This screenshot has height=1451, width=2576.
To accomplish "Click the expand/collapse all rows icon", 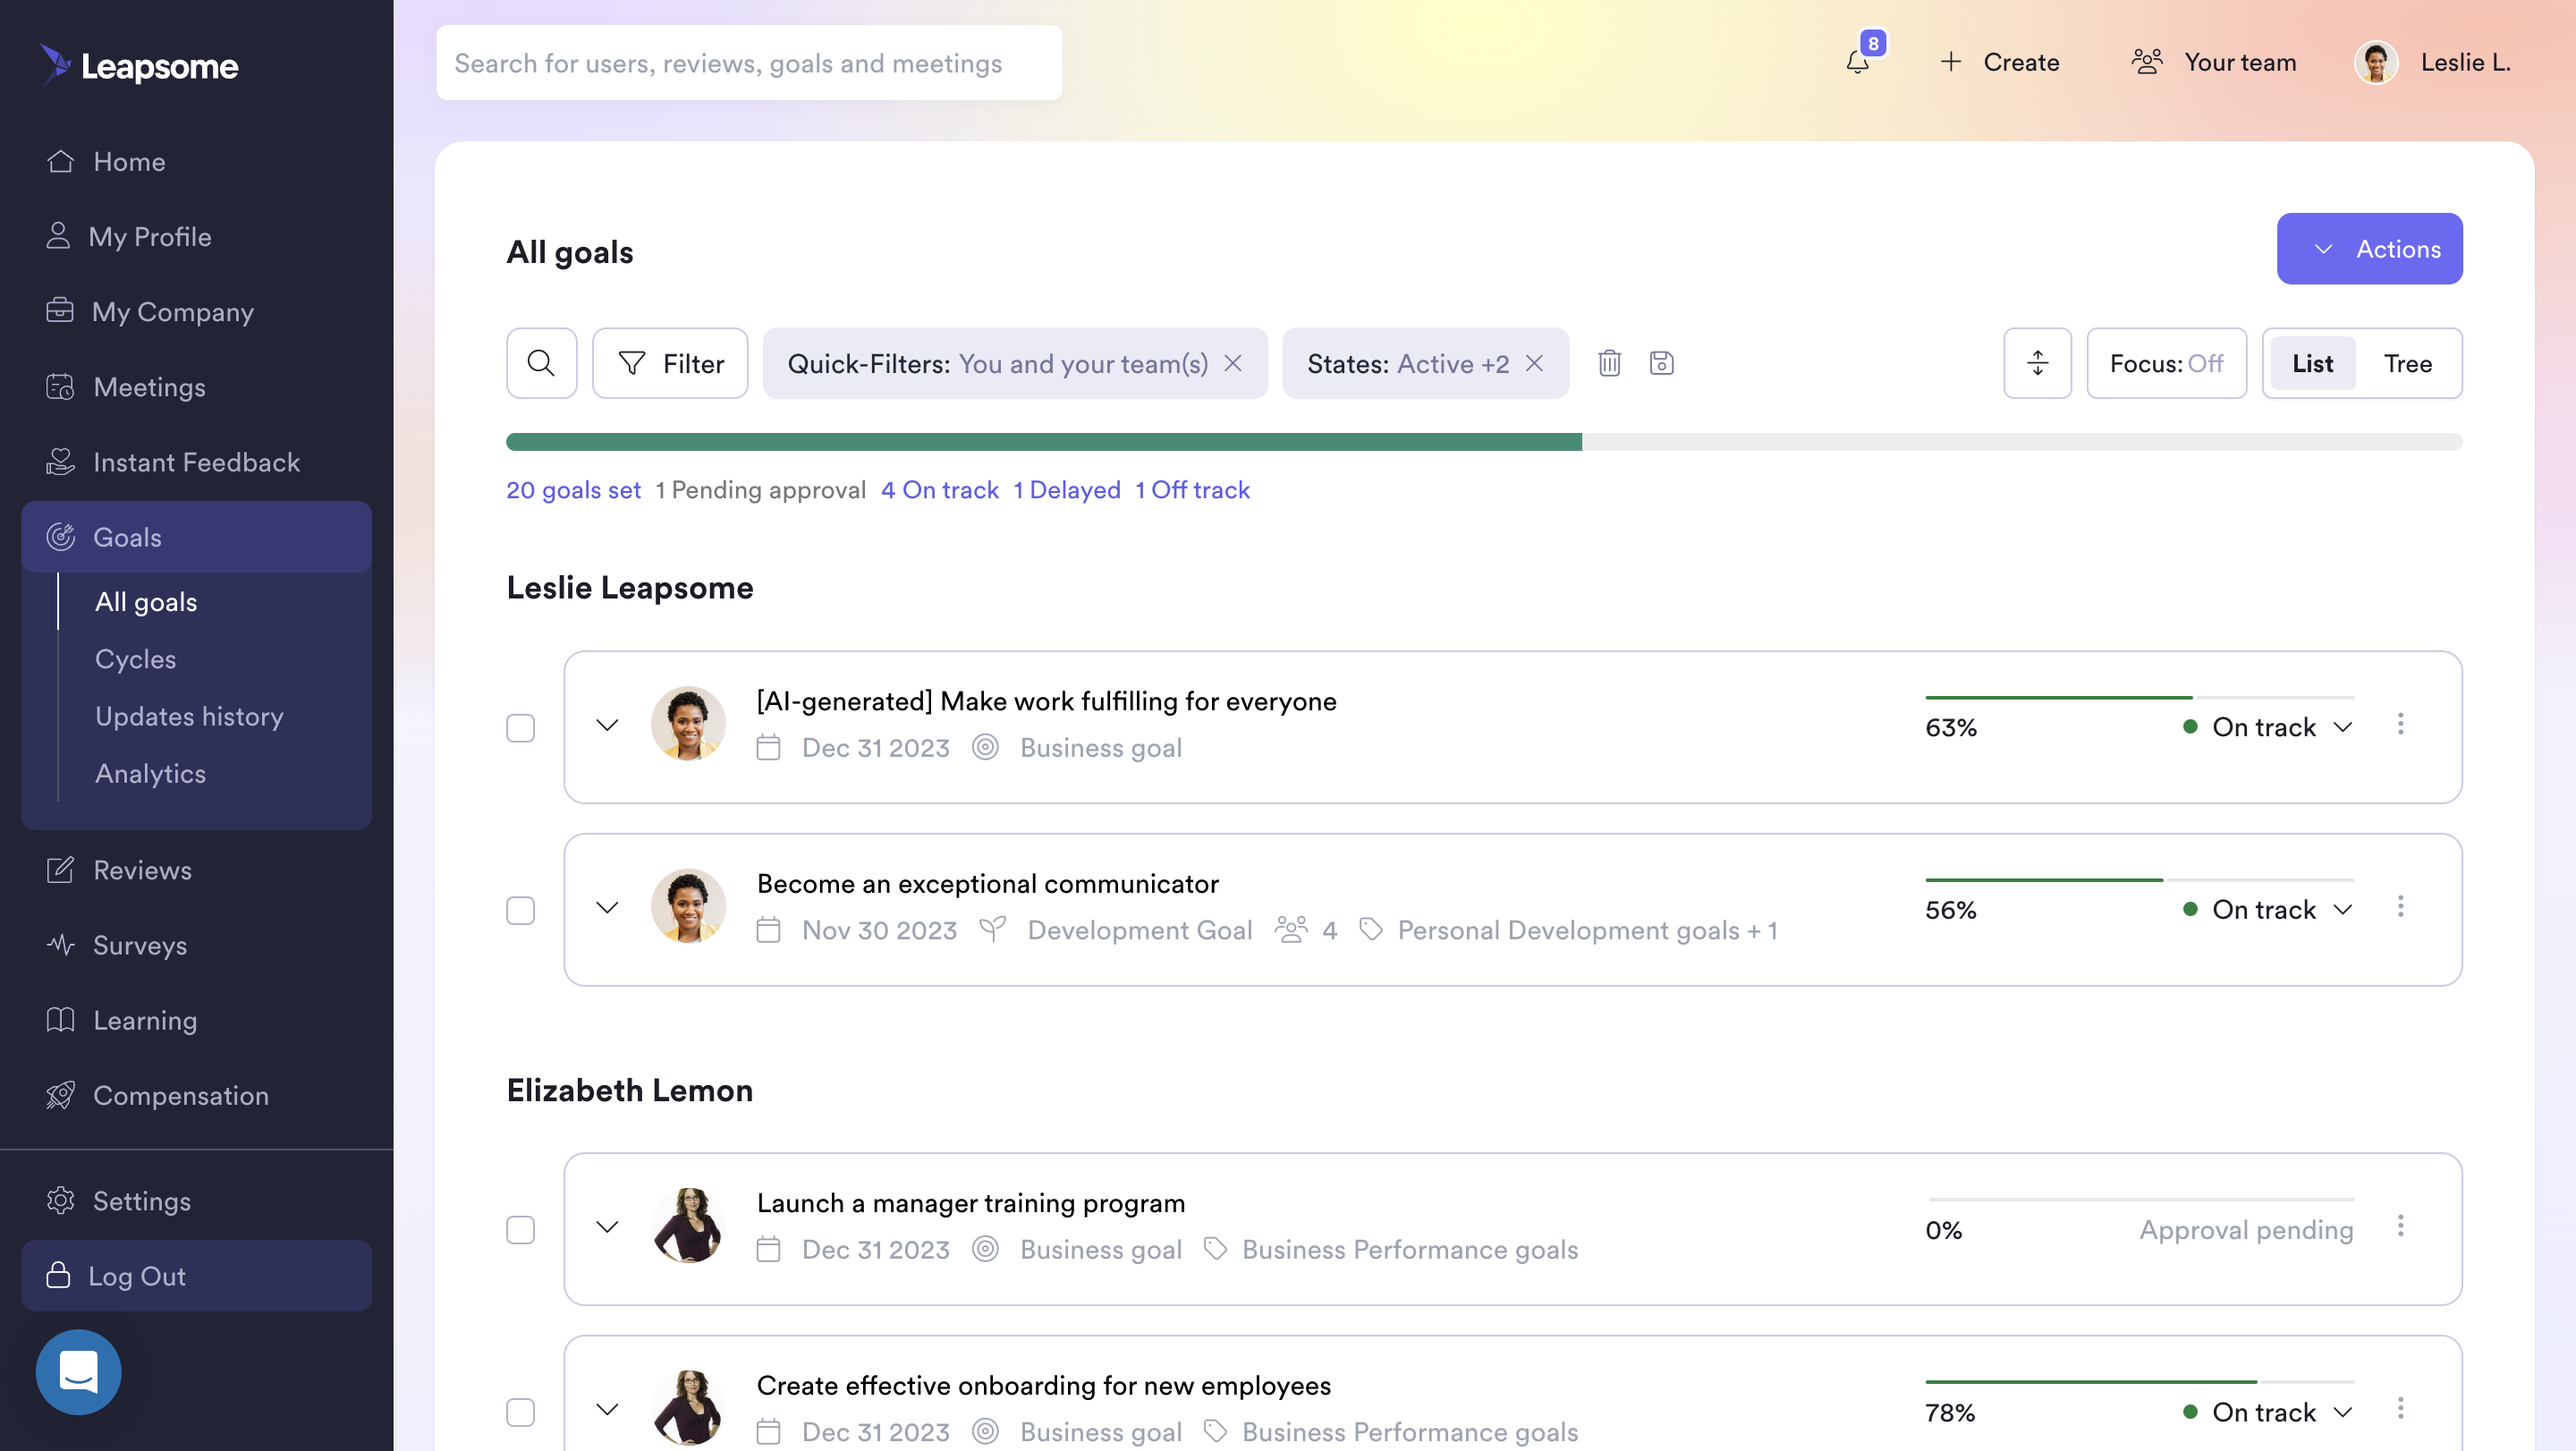I will (x=2037, y=363).
